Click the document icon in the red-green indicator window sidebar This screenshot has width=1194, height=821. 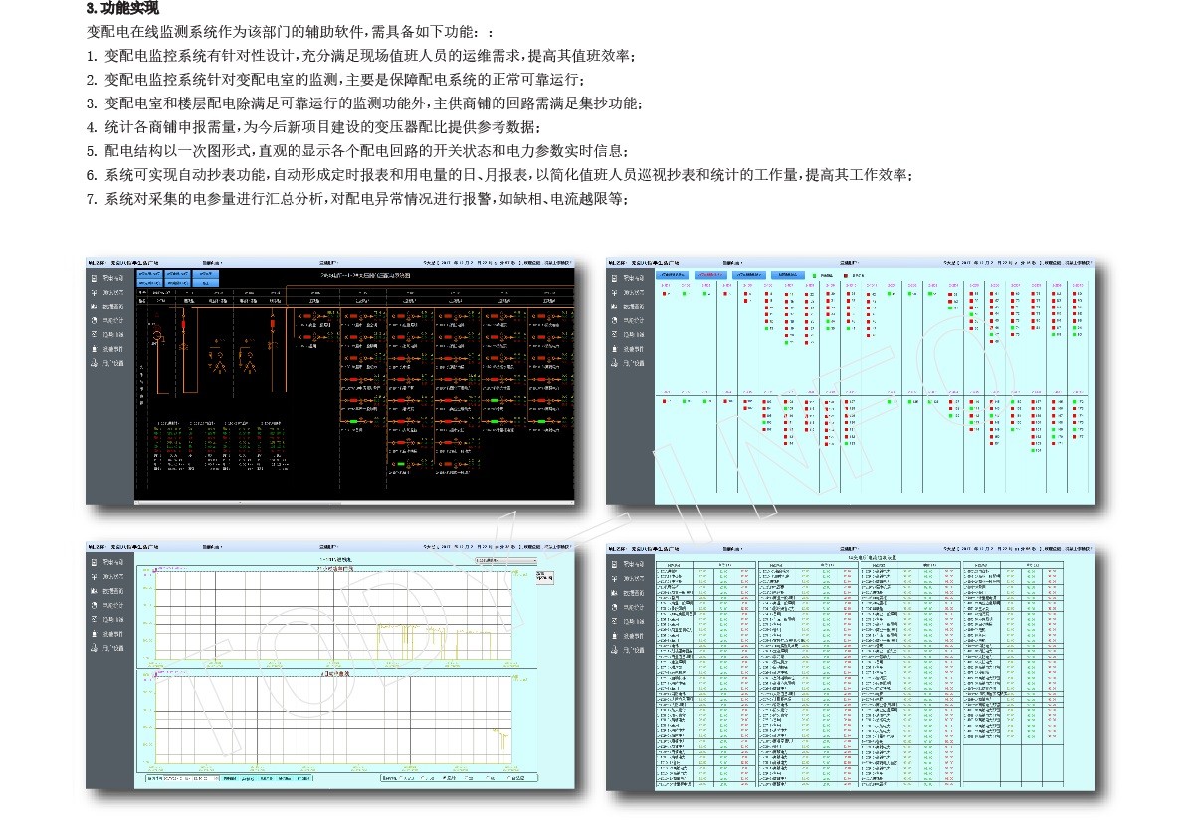click(x=615, y=279)
